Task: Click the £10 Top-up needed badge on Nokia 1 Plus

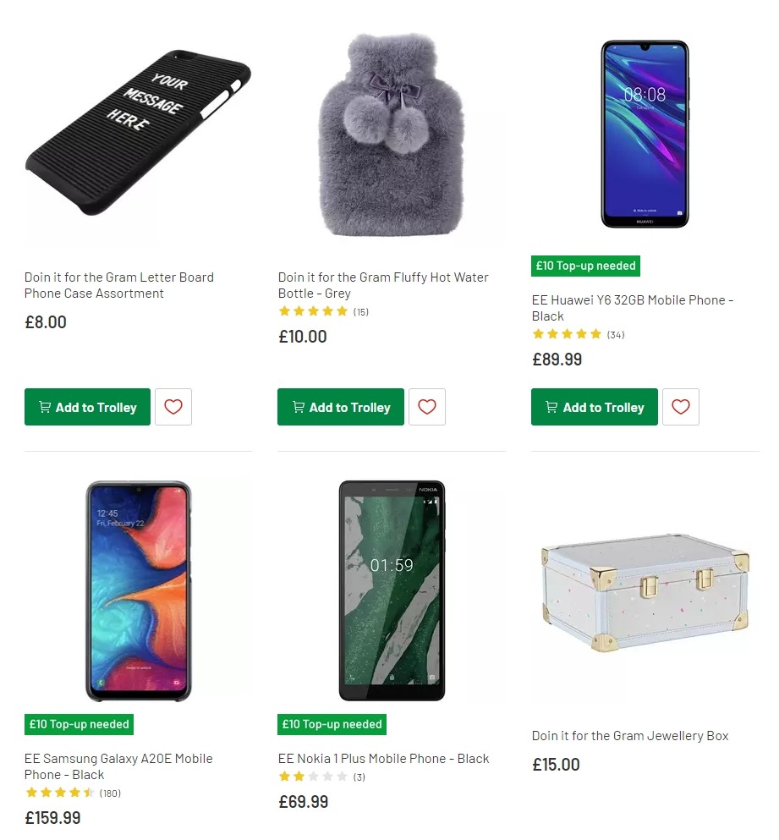Action: [332, 724]
